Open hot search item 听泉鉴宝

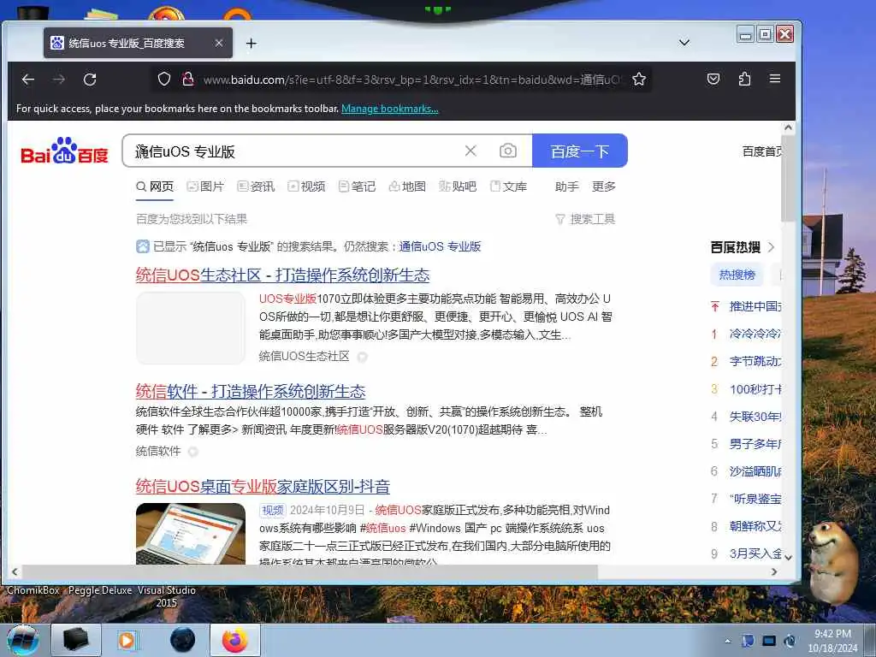click(755, 499)
